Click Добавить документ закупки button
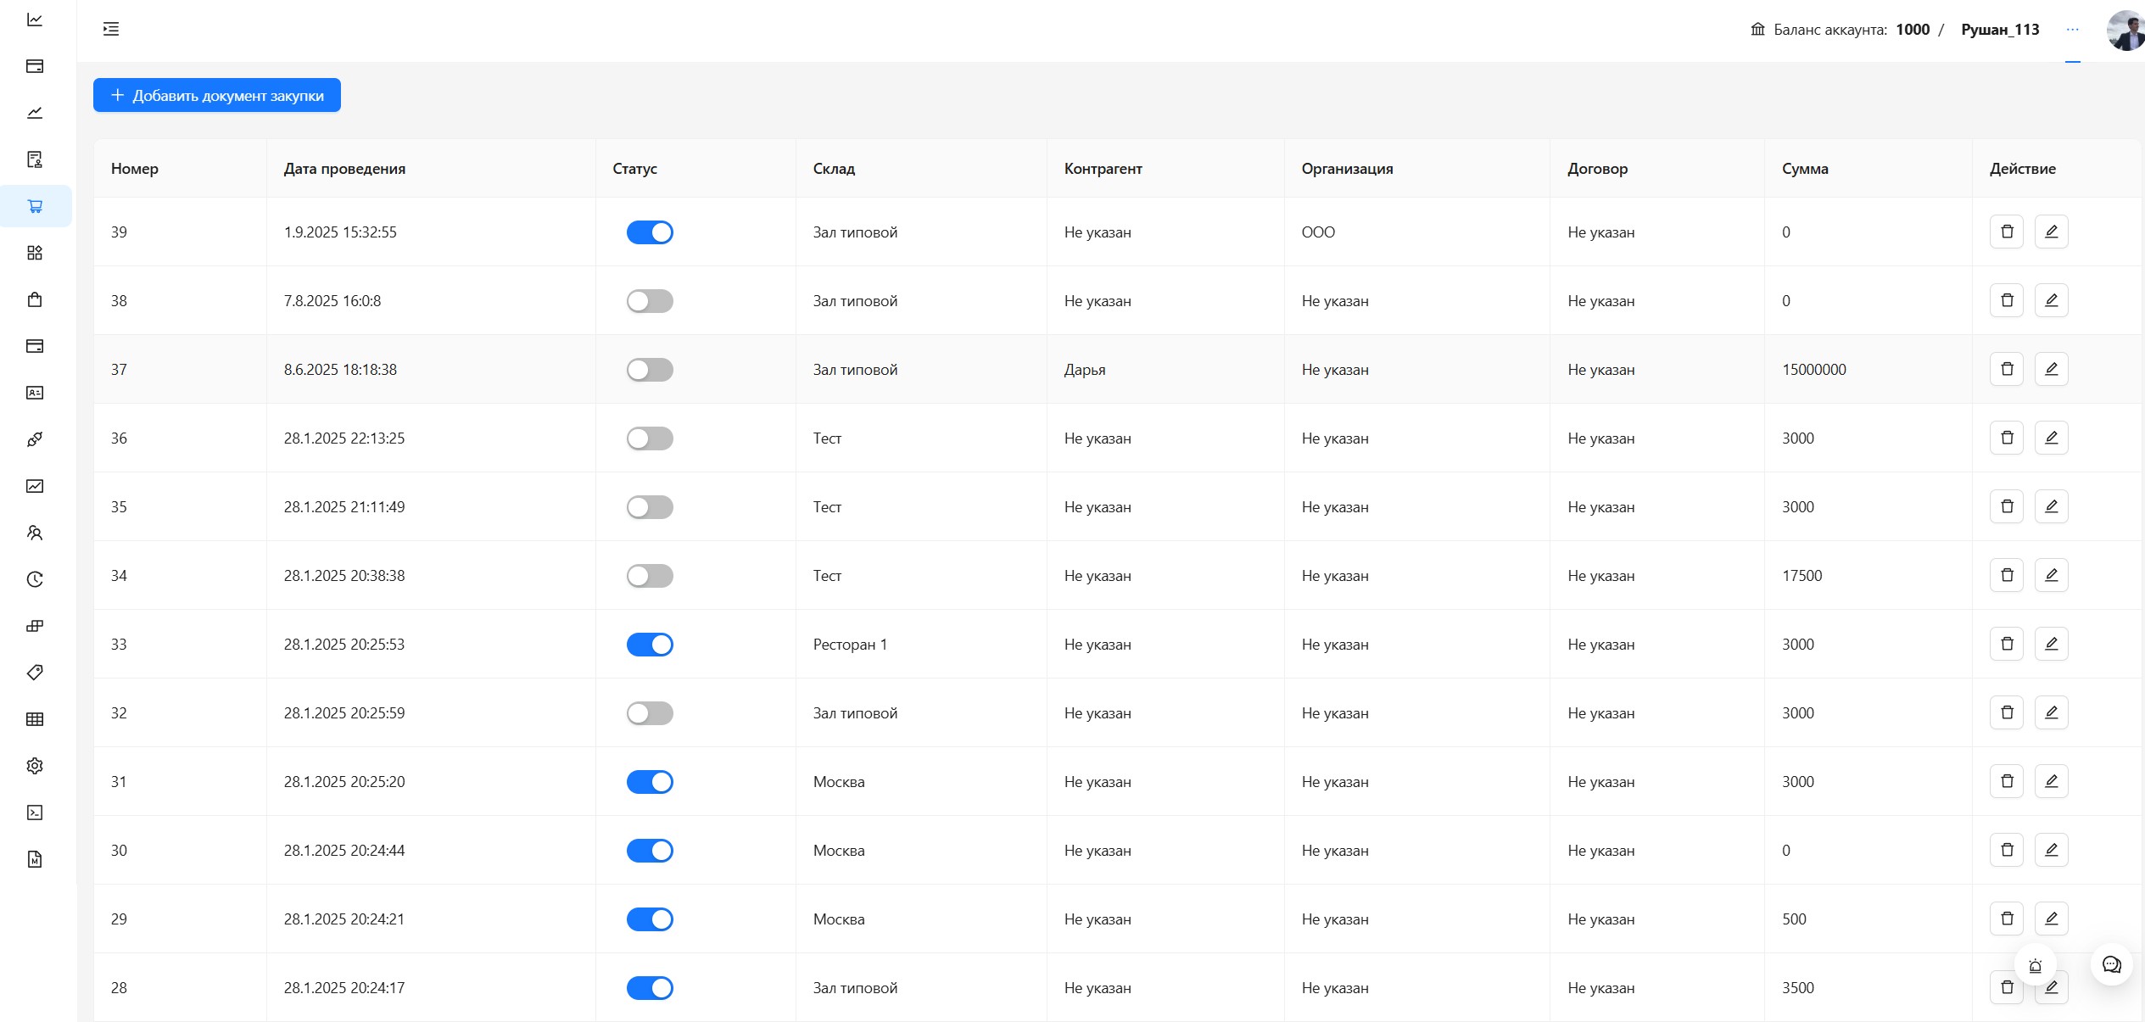The width and height of the screenshot is (2145, 1022). (217, 95)
